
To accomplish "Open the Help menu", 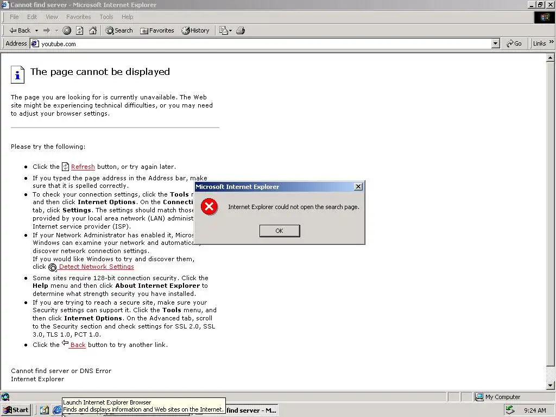I will (x=127, y=17).
